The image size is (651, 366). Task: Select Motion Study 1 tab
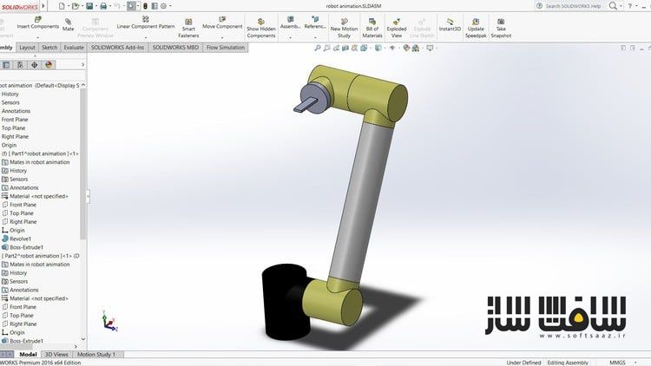click(x=96, y=355)
